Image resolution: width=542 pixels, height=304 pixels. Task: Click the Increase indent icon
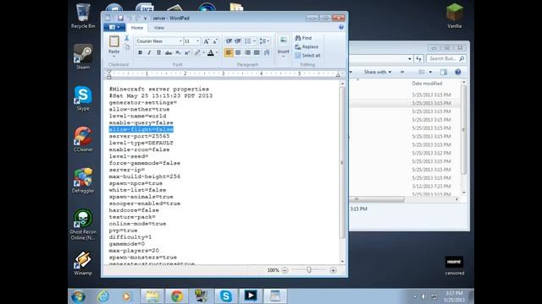coord(238,41)
